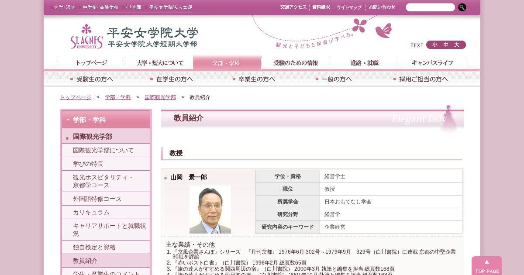Select 学部・学科 main navigation tab
The image size is (524, 275).
pyautogui.click(x=227, y=62)
